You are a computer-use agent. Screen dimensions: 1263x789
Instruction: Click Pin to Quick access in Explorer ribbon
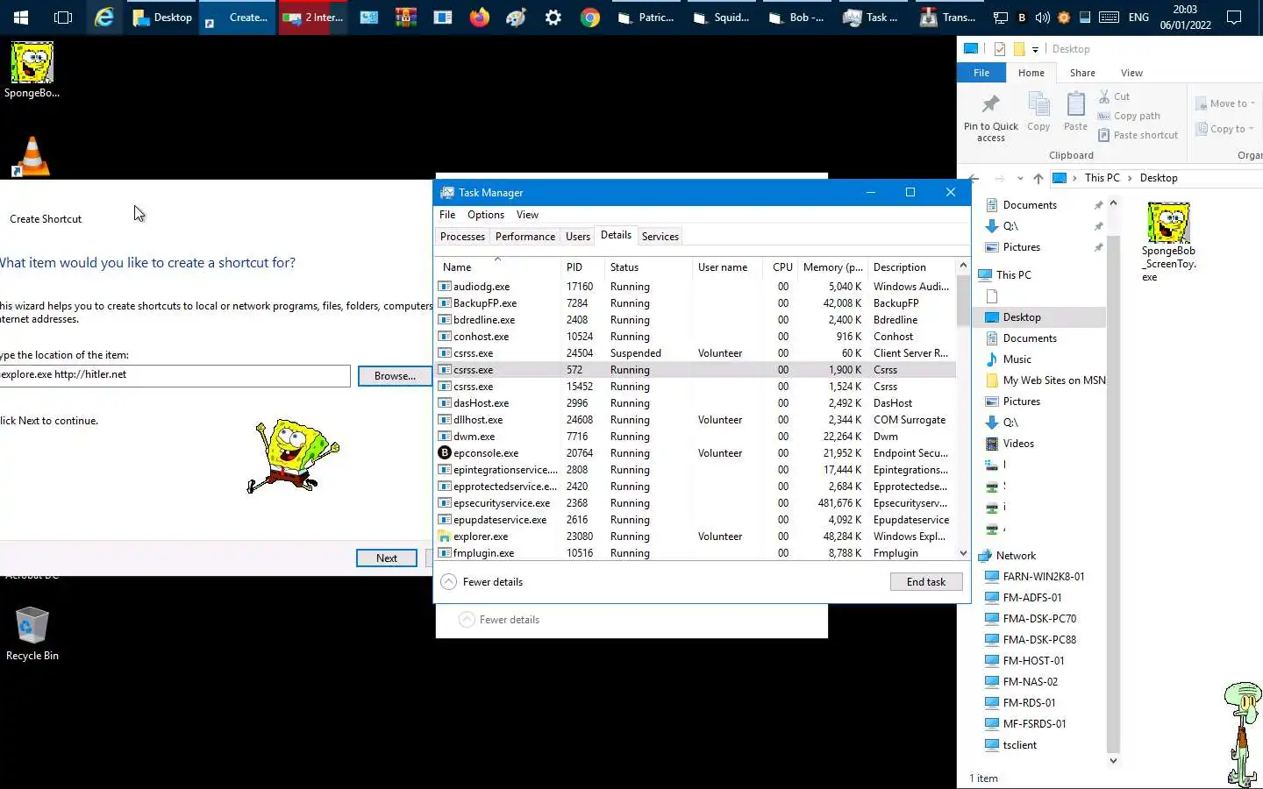point(991,117)
